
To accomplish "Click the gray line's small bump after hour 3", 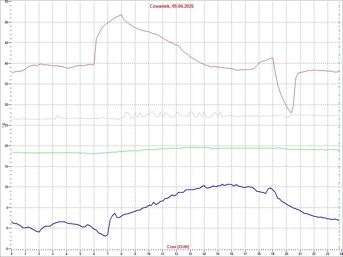I will [x=58, y=116].
